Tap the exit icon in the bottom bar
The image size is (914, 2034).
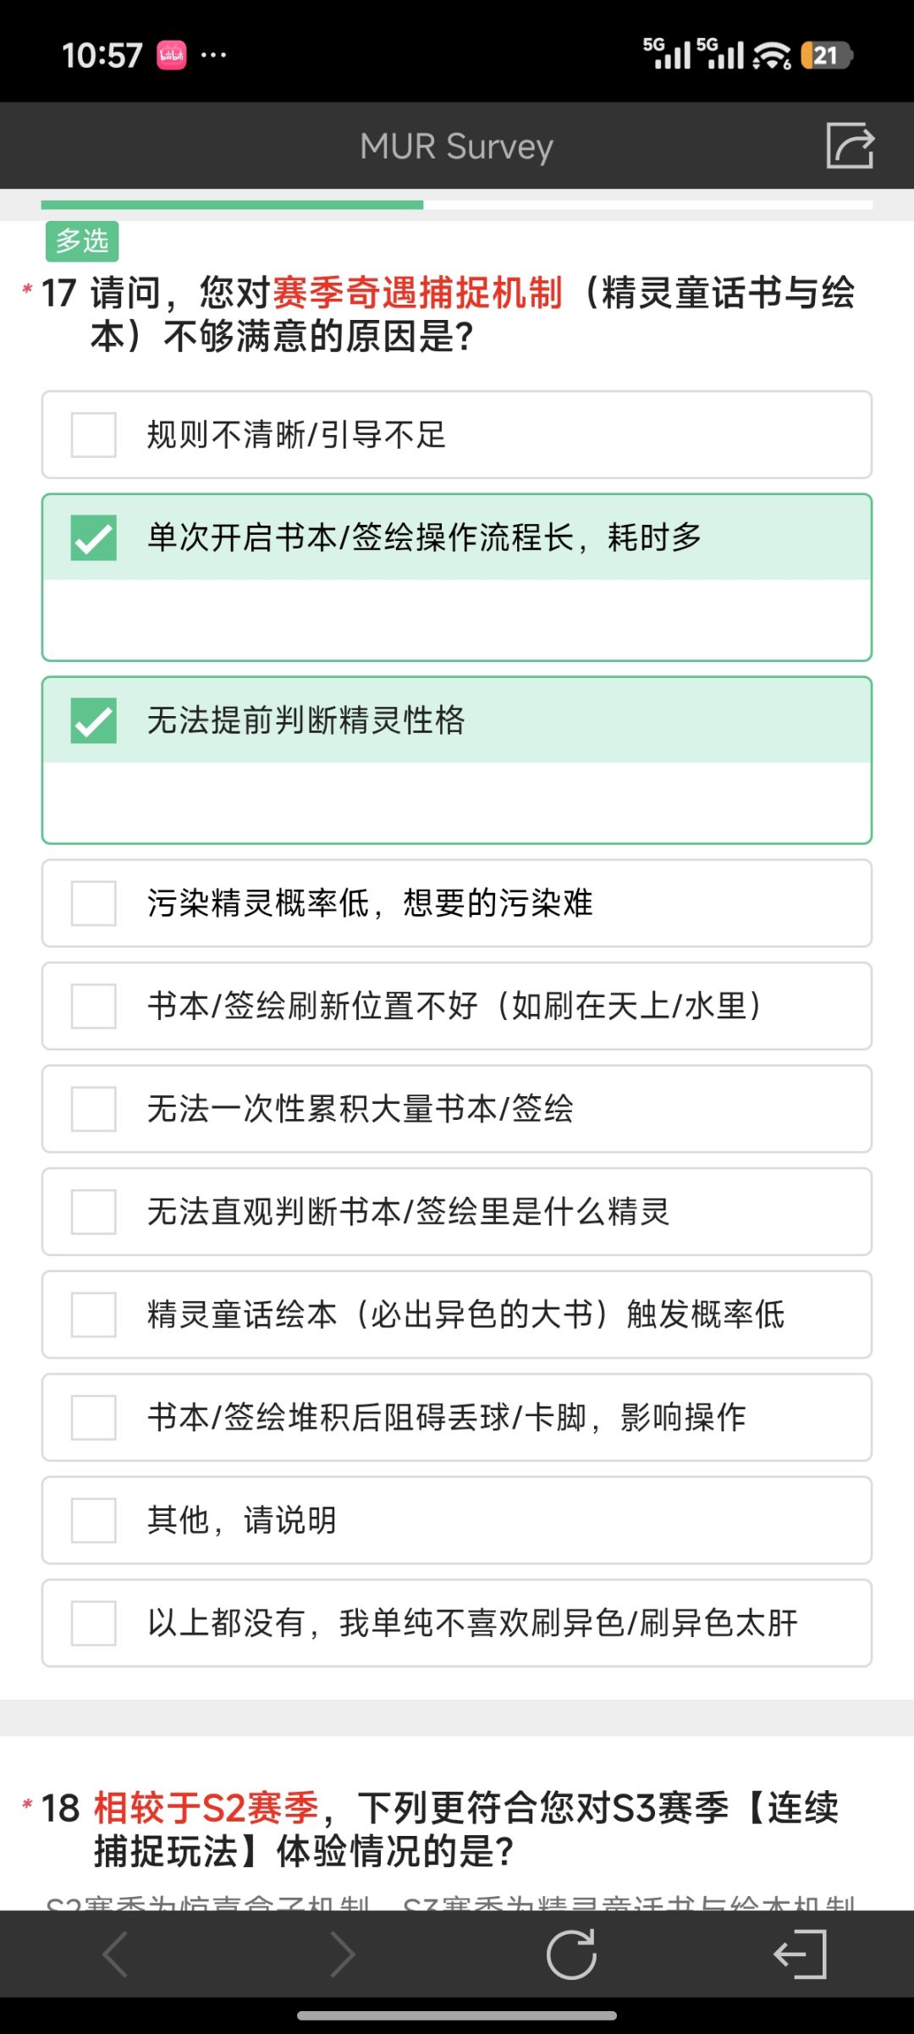pyautogui.click(x=800, y=1954)
